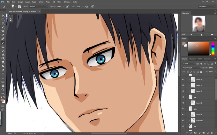Toggle lock transparent pixels
Image resolution: width=217 pixels, height=135 pixels.
[188, 72]
